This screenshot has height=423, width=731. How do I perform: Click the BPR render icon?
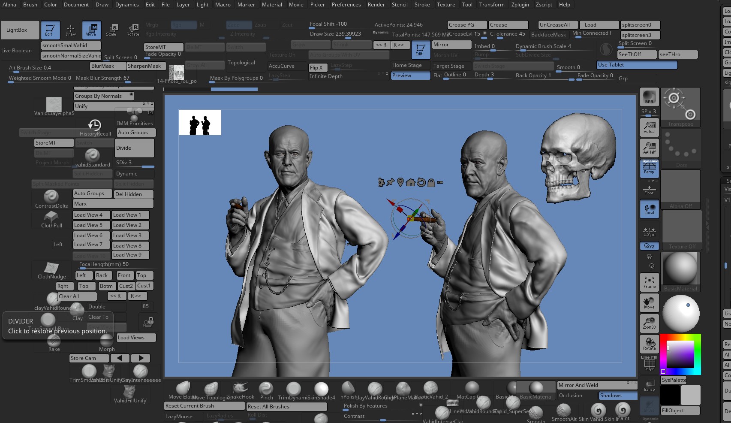point(649,97)
